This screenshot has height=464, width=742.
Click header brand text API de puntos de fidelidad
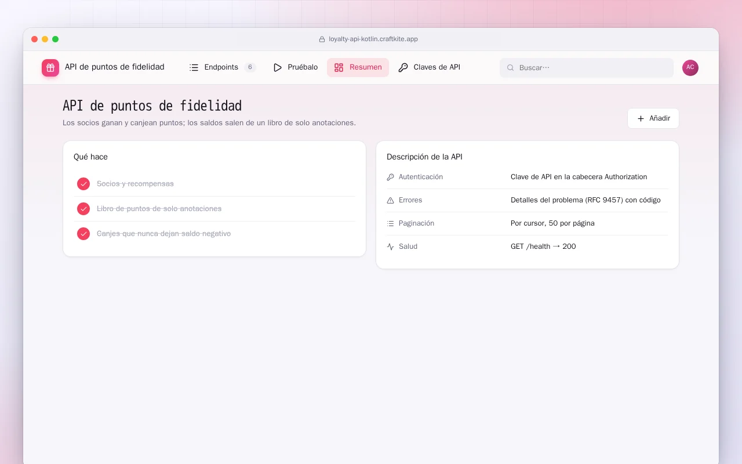115,67
